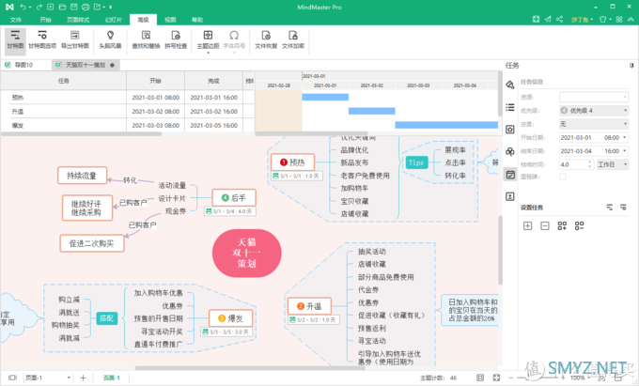Select the central topic 天猫双十一策划

pyautogui.click(x=246, y=254)
